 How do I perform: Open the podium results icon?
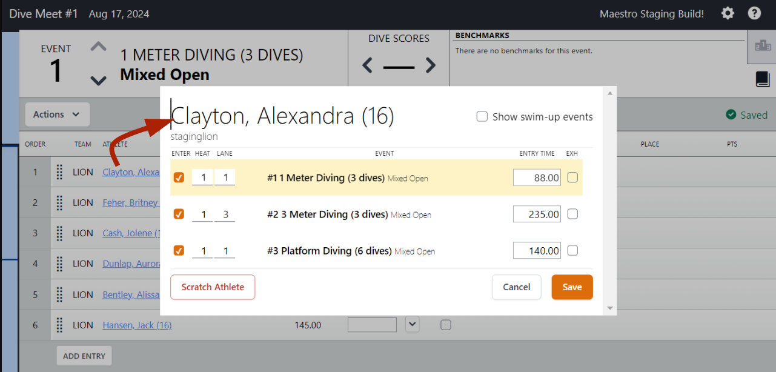761,45
